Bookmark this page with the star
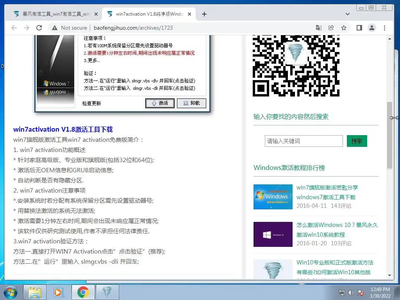This screenshot has width=400, height=300. pos(344,28)
